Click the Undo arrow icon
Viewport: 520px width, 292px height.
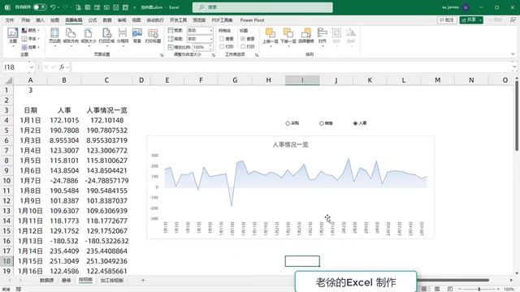tap(53, 7)
